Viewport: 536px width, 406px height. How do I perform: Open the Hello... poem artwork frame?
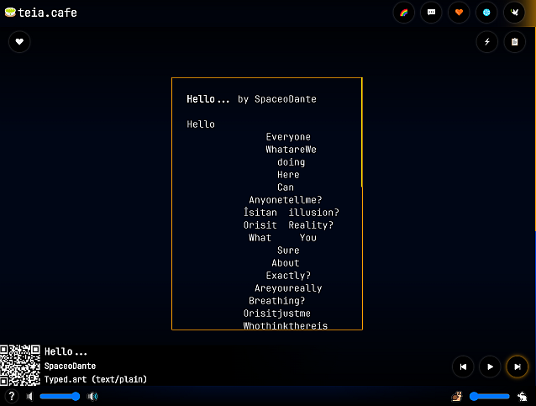pyautogui.click(x=267, y=204)
